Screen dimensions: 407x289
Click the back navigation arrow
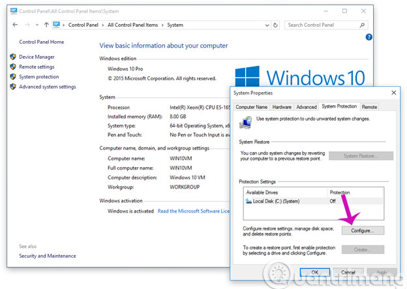(15, 25)
